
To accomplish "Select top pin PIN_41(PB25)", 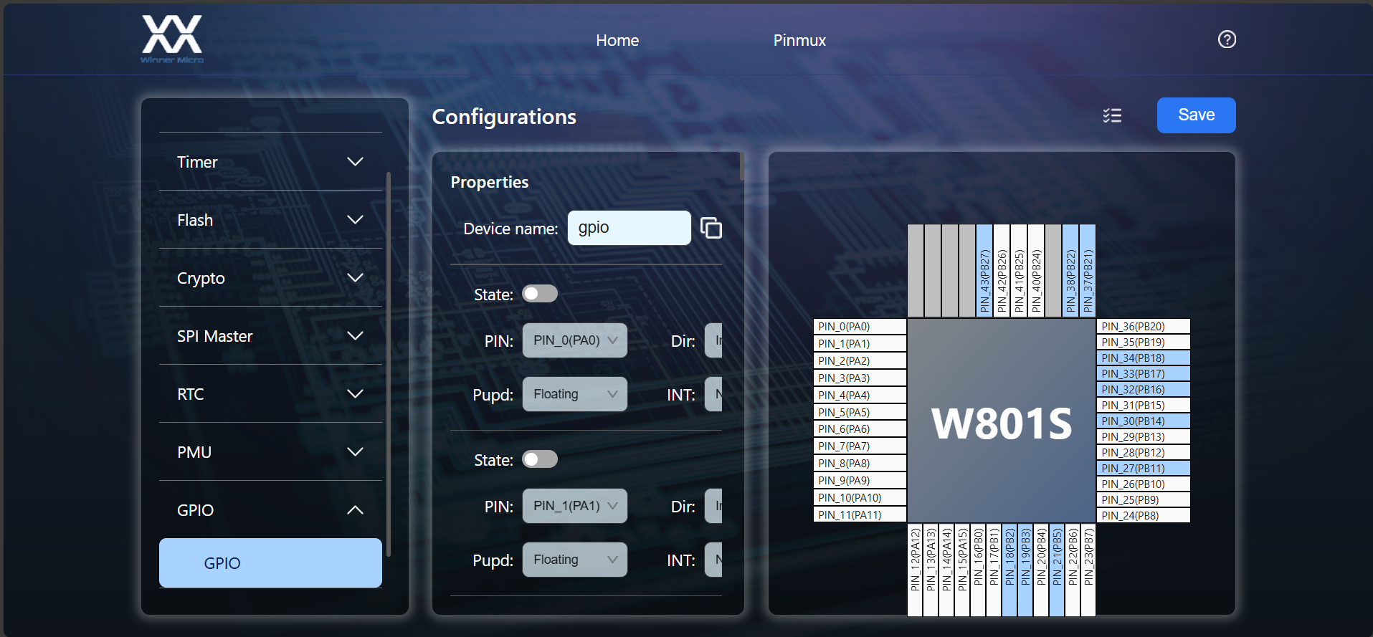I will pos(1019,271).
